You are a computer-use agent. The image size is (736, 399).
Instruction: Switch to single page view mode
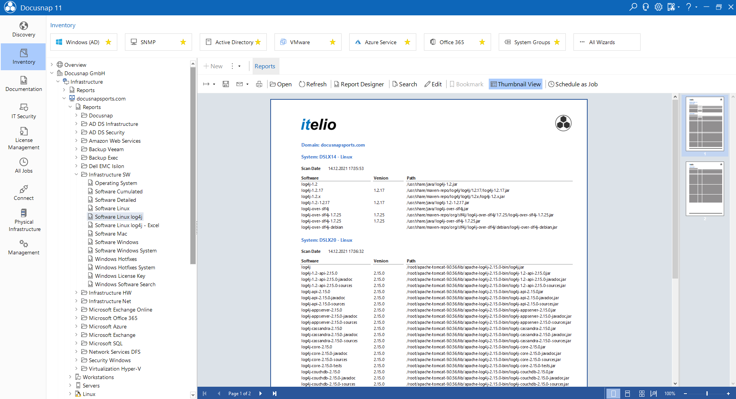click(x=613, y=393)
